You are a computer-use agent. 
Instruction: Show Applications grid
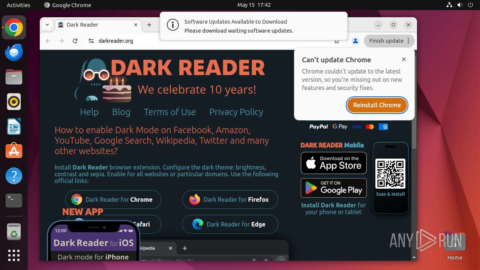click(x=14, y=255)
